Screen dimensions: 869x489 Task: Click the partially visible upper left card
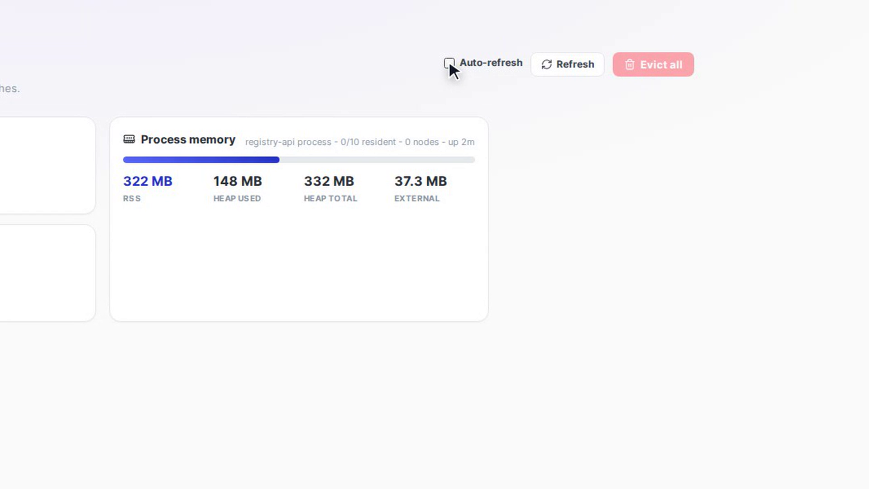47,165
